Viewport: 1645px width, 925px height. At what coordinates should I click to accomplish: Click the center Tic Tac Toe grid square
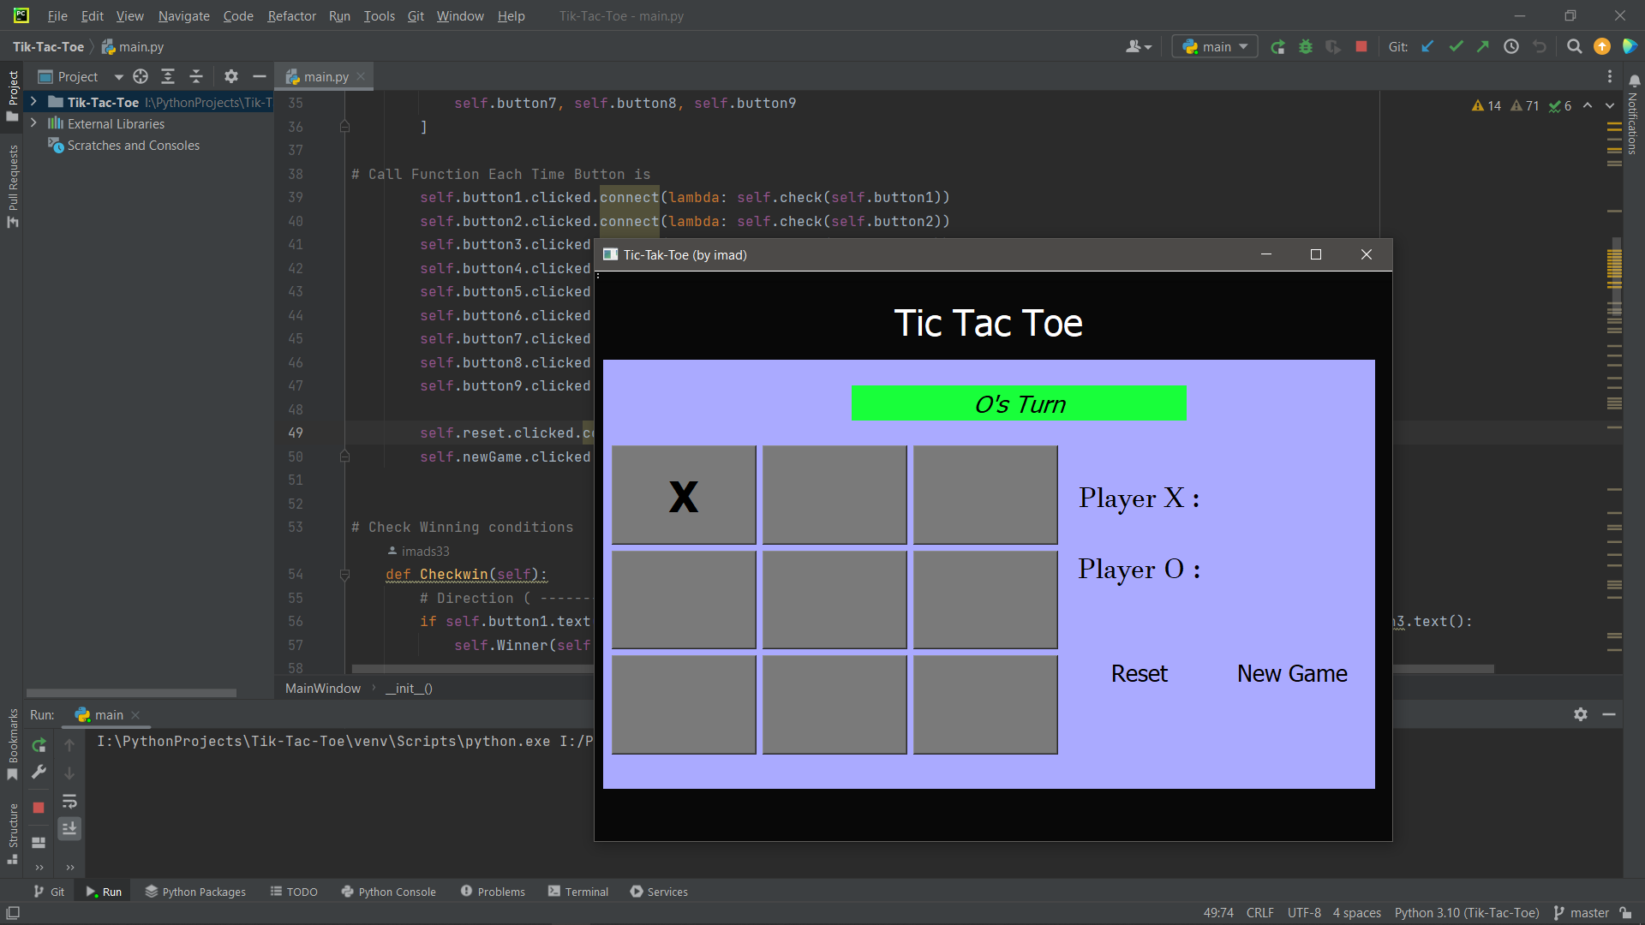tap(834, 599)
